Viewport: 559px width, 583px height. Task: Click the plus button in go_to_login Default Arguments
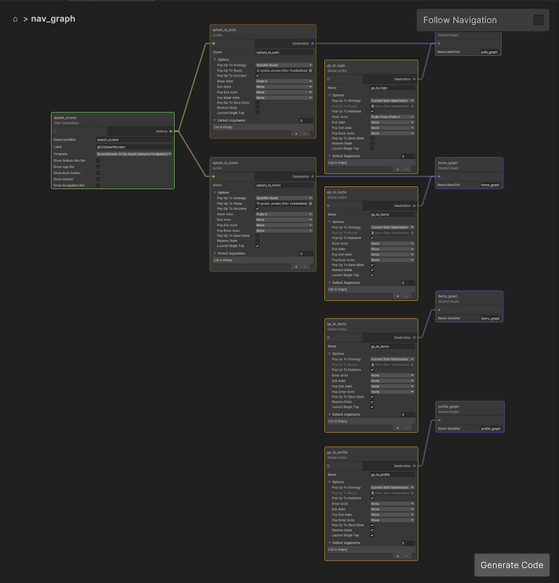(398, 169)
